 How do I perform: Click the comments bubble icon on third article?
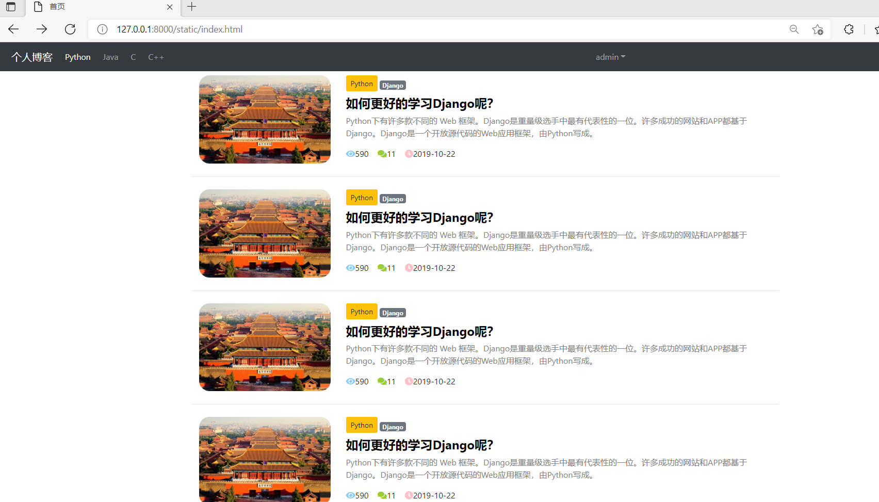pos(382,381)
